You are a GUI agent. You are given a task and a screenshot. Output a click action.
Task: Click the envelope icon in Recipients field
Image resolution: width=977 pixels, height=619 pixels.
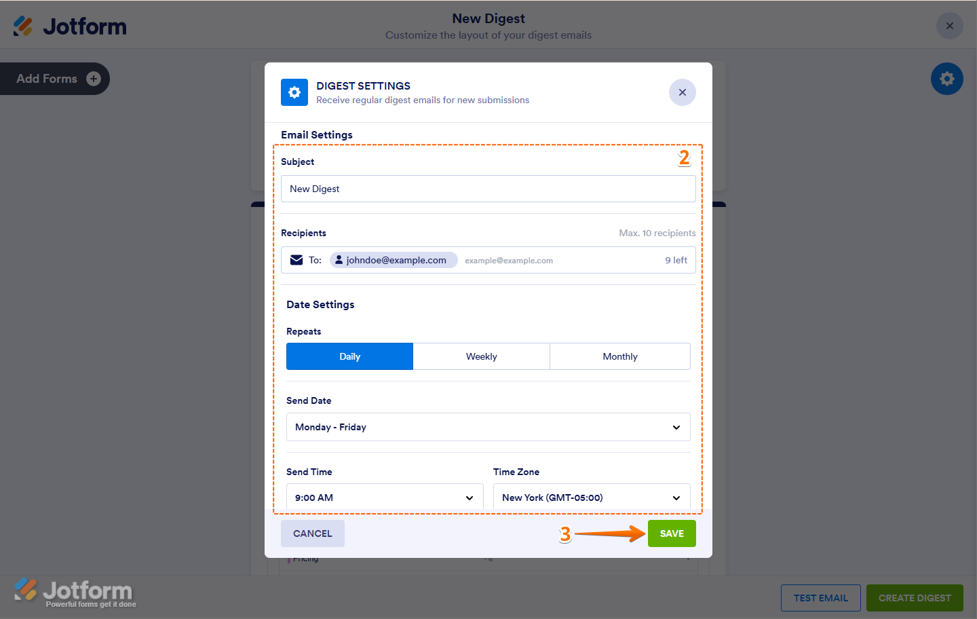coord(296,260)
